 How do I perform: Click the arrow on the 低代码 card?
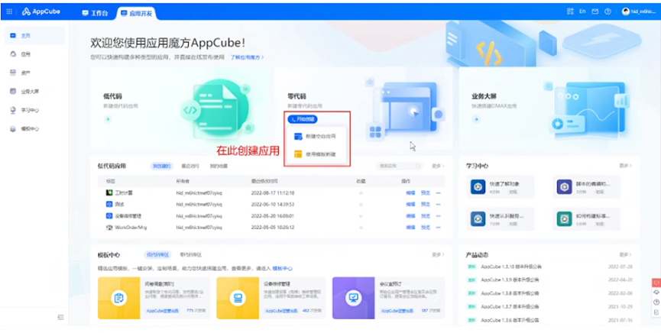108,119
